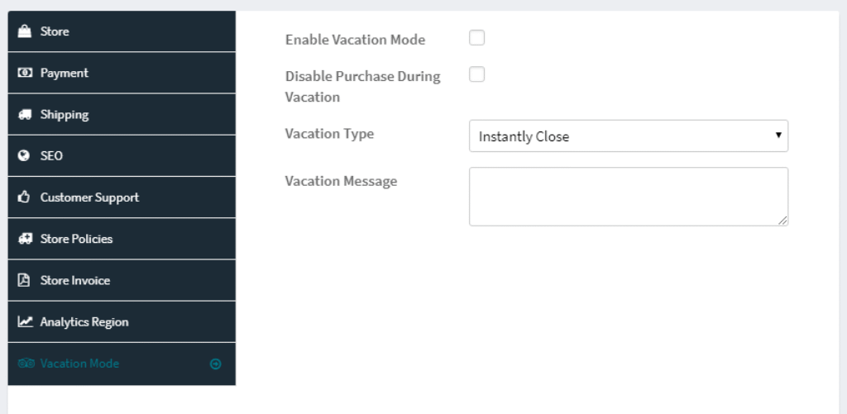Click the Store shopping bag icon

tap(24, 31)
